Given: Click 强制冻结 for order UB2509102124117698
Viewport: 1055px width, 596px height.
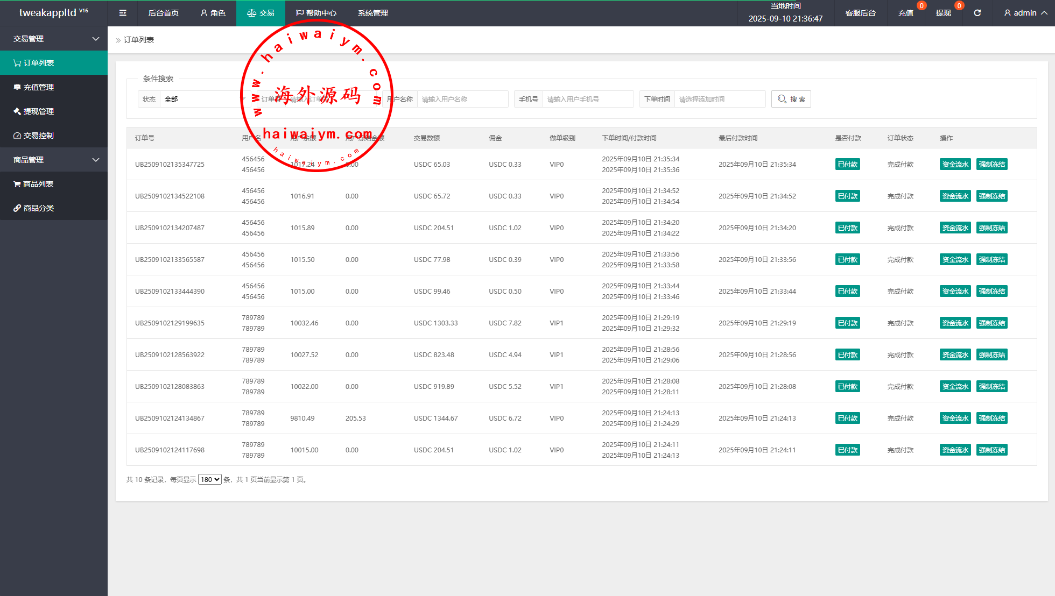Looking at the screenshot, I should pos(991,450).
